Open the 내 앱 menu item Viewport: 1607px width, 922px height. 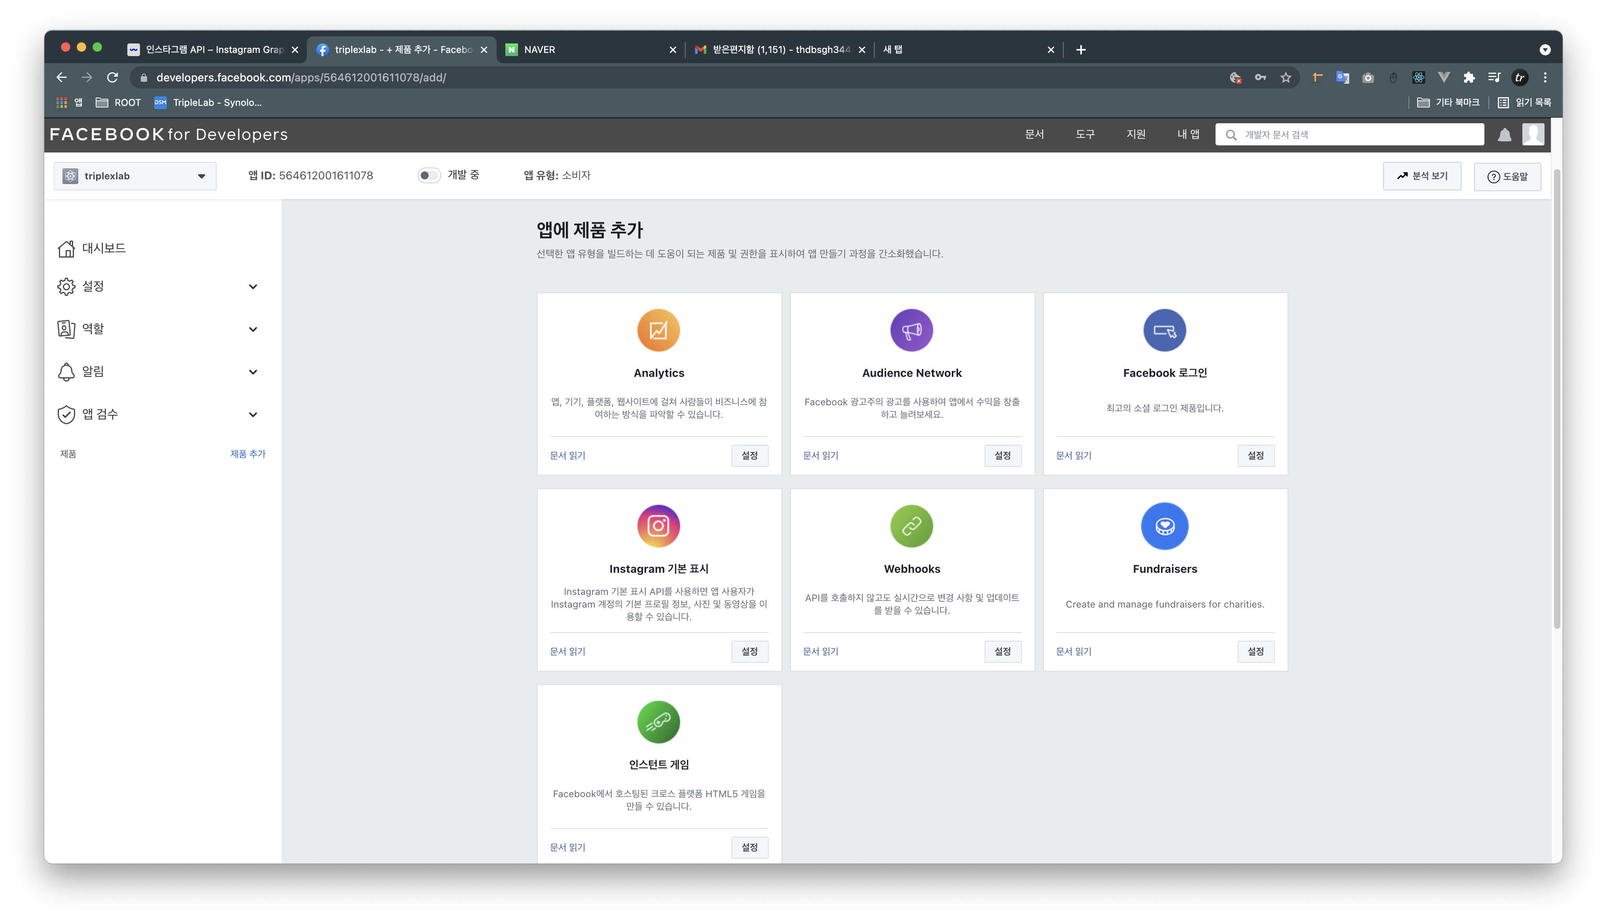click(1187, 134)
